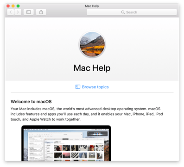Go forward with the right arrow button
Image resolution: width=184 pixels, height=167 pixels.
18,12
